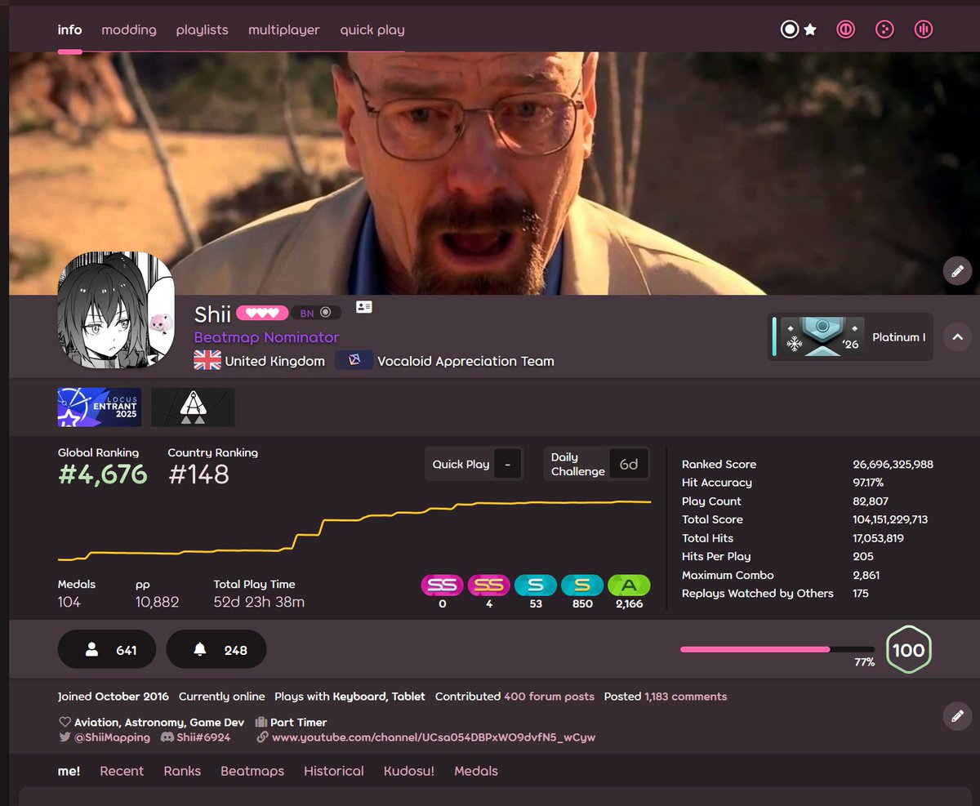980x806 pixels.
Task: Open the 1,183 comments link
Action: [686, 697]
